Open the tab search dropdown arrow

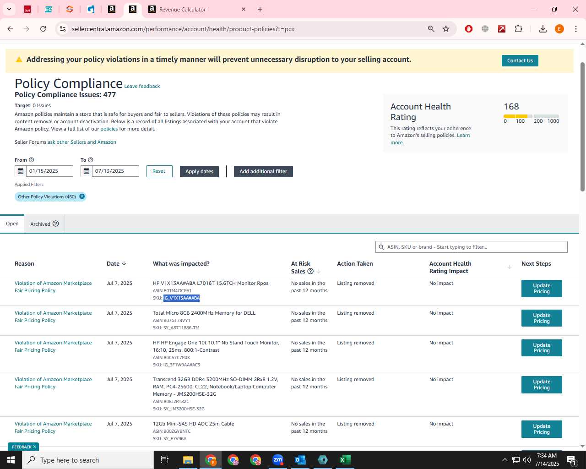click(x=9, y=9)
